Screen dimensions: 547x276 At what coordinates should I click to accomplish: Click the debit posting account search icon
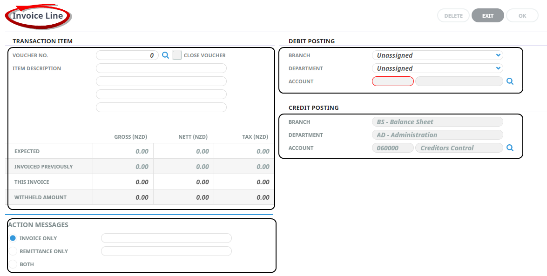[x=510, y=81]
